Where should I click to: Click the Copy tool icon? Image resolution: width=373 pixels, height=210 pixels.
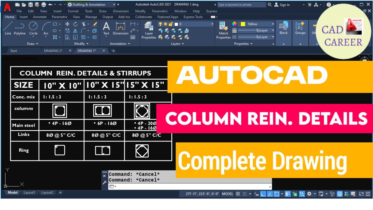67,31
